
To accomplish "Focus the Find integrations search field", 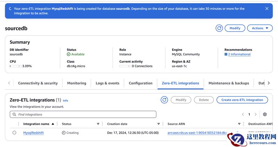I will (83, 114).
